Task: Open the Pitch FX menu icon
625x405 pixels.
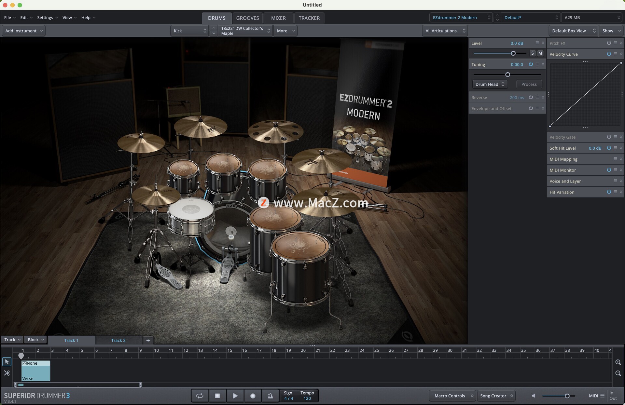Action: click(615, 43)
